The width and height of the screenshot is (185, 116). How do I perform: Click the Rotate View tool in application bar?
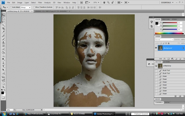[113, 2]
